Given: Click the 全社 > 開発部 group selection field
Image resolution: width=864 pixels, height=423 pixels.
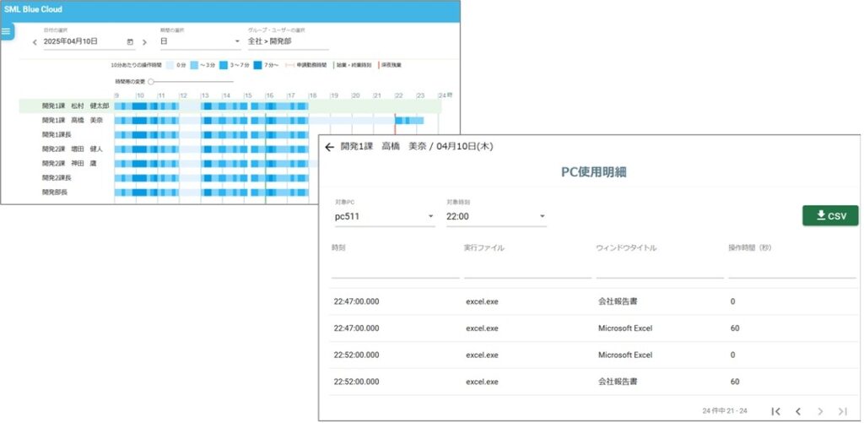Looking at the screenshot, I should tap(287, 41).
